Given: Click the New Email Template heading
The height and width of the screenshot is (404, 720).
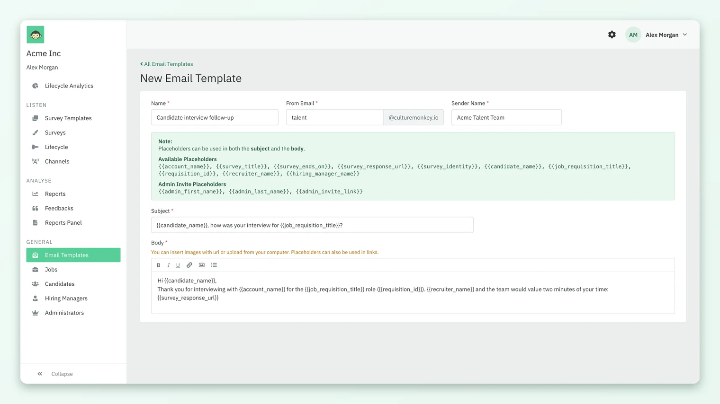Looking at the screenshot, I should coord(191,78).
